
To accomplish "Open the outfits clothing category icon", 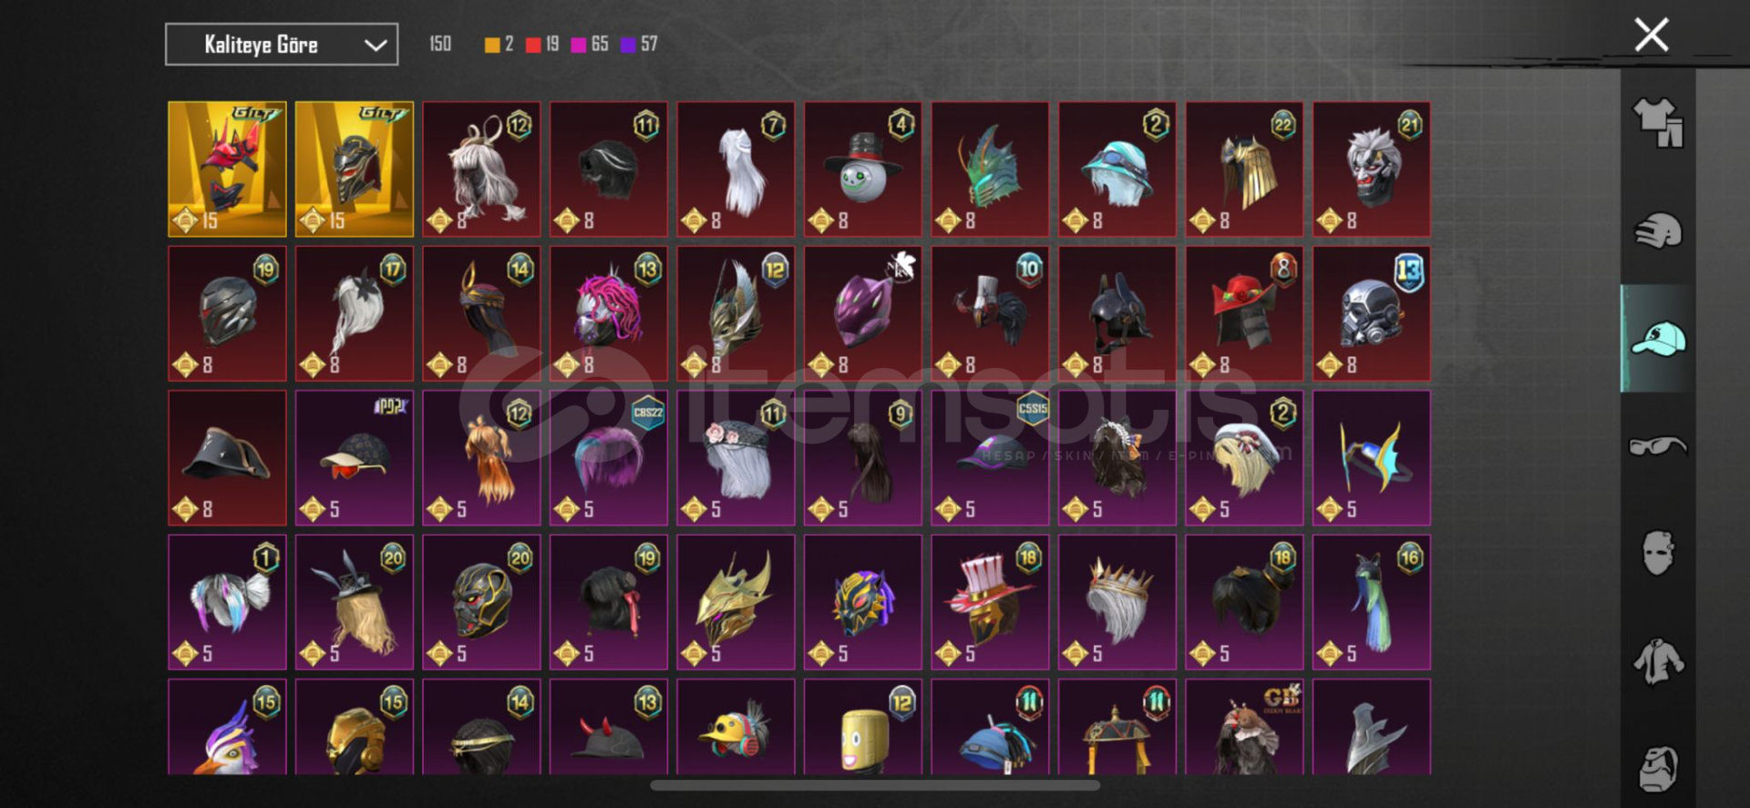I will [x=1658, y=122].
